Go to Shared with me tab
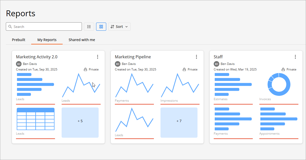306x160 pixels. pos(82,40)
